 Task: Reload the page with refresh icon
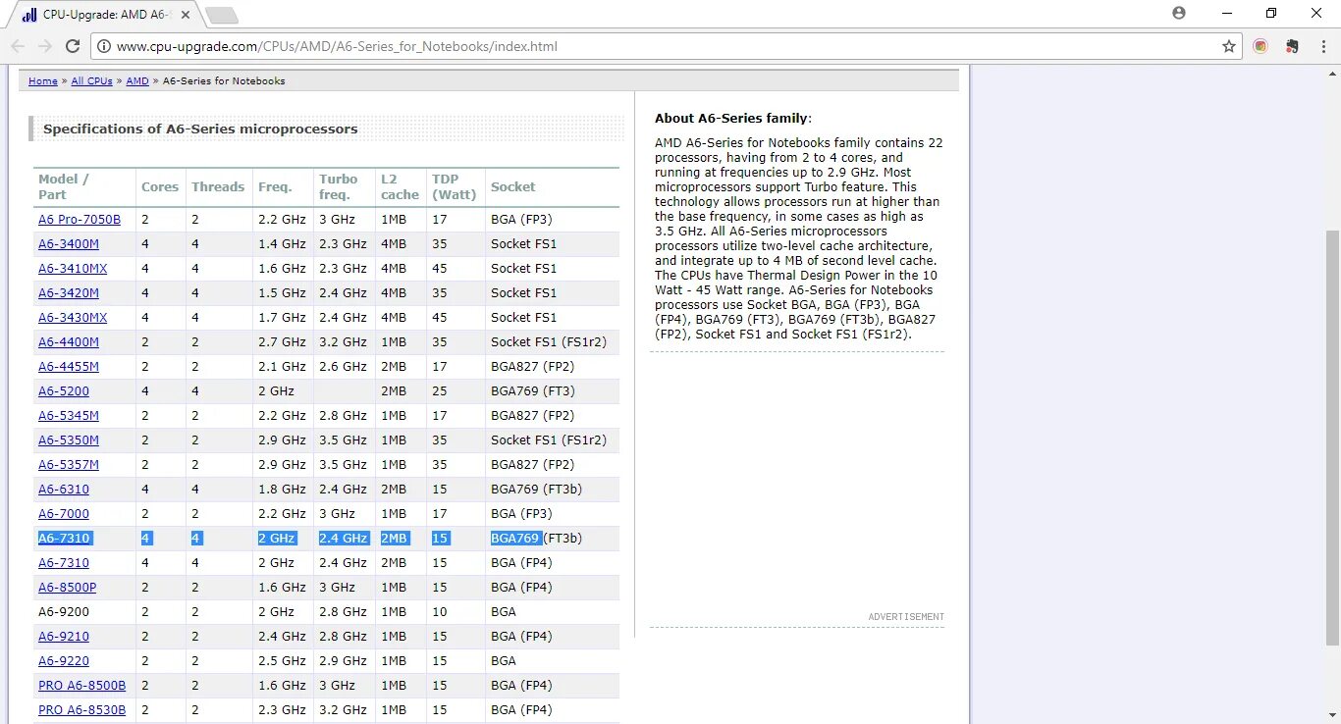coord(73,46)
